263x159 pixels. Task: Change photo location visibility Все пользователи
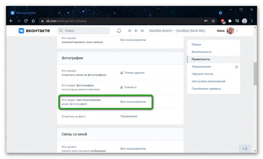point(133,102)
